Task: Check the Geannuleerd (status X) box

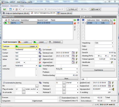Action: pos(60,98)
